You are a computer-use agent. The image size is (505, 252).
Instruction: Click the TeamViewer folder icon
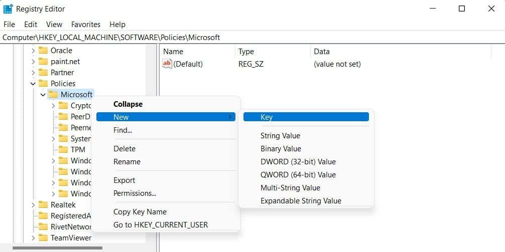43,237
